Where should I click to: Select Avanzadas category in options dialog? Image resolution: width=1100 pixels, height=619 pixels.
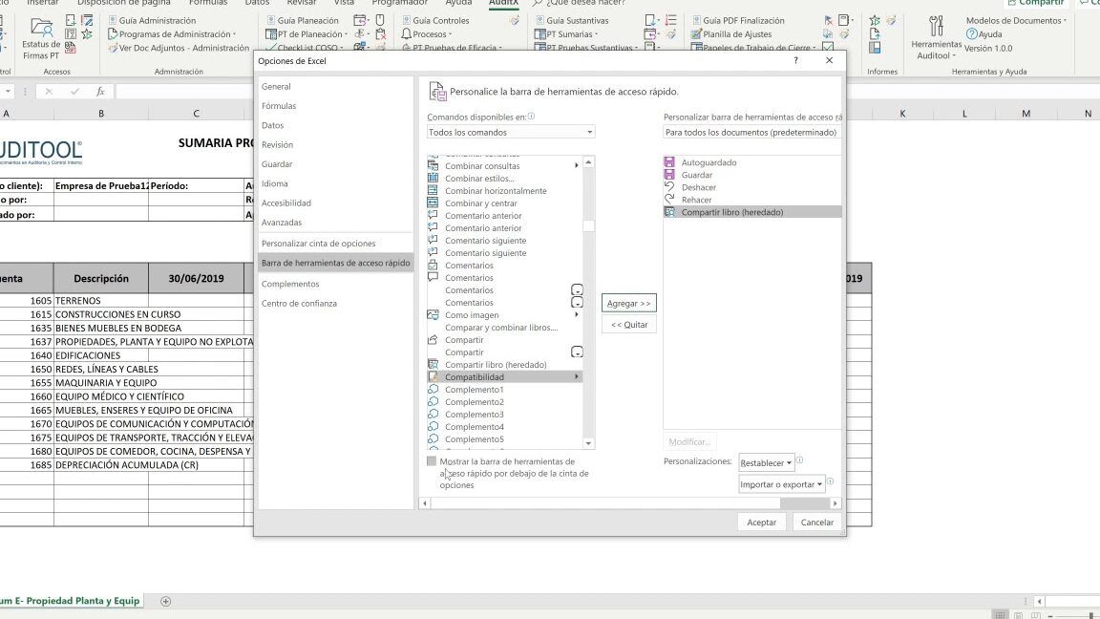(335, 223)
